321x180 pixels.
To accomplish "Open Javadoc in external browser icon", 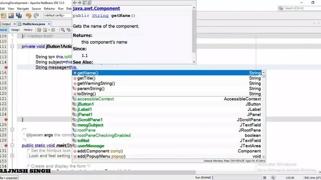I will coord(85,2).
